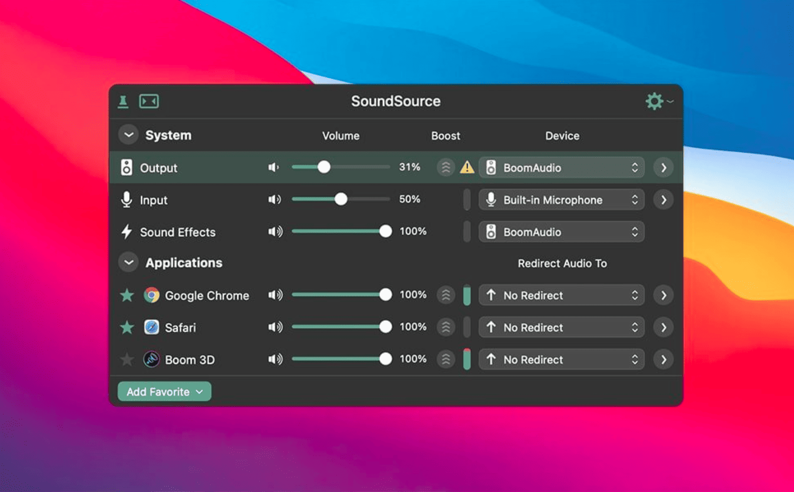Click the Google Chrome level meter
Viewport: 794px width, 492px height.
click(467, 295)
